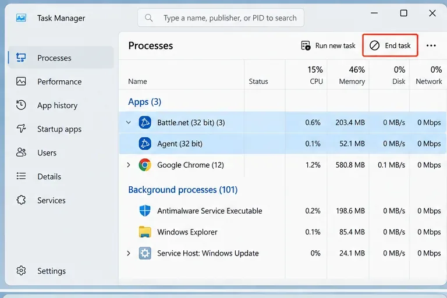447x298 pixels.
Task: Click Agent's 52.1 MB memory value
Action: point(352,143)
